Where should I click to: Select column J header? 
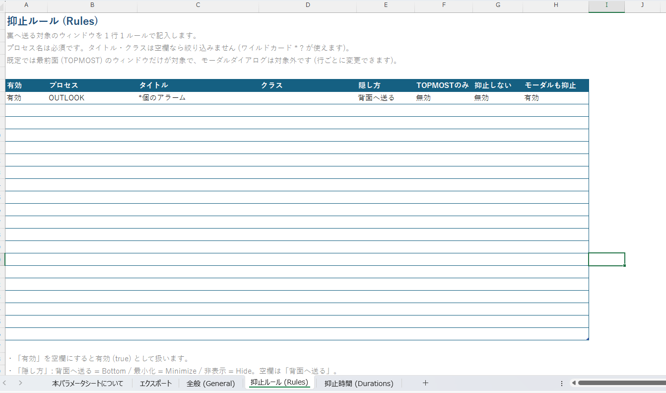point(642,5)
